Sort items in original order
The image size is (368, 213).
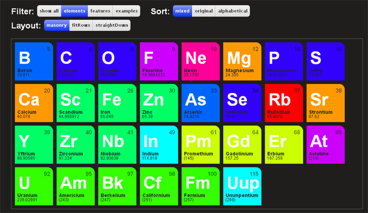pyautogui.click(x=204, y=11)
